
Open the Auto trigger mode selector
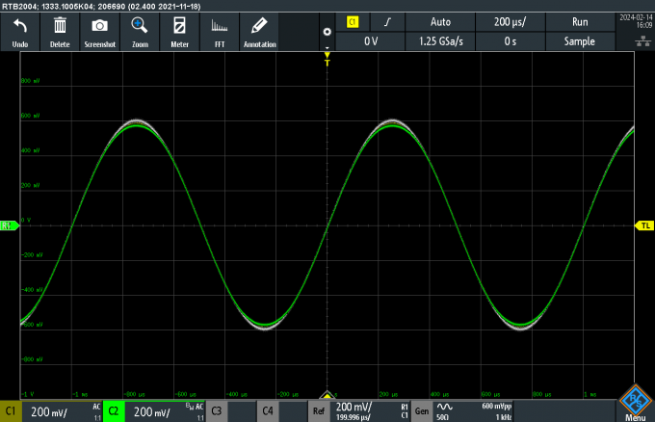pyautogui.click(x=440, y=21)
